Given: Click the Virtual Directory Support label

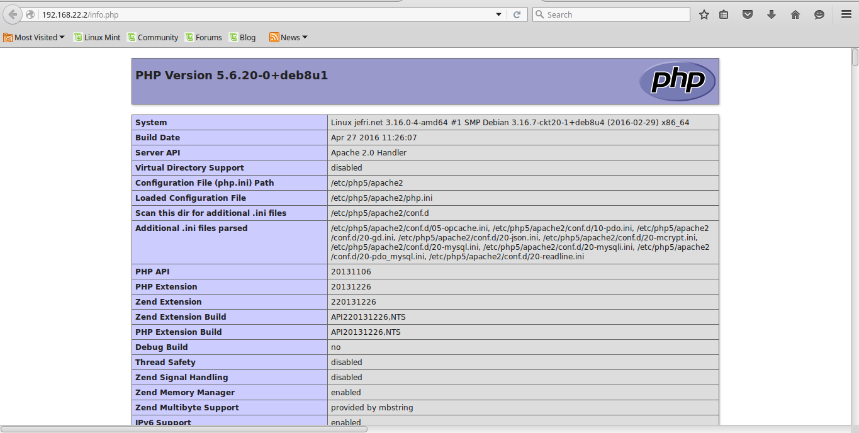Looking at the screenshot, I should (x=189, y=168).
